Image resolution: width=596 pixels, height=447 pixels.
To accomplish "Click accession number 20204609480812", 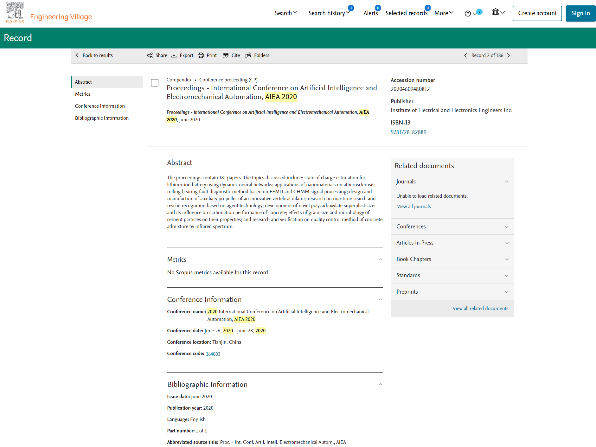I will [410, 89].
